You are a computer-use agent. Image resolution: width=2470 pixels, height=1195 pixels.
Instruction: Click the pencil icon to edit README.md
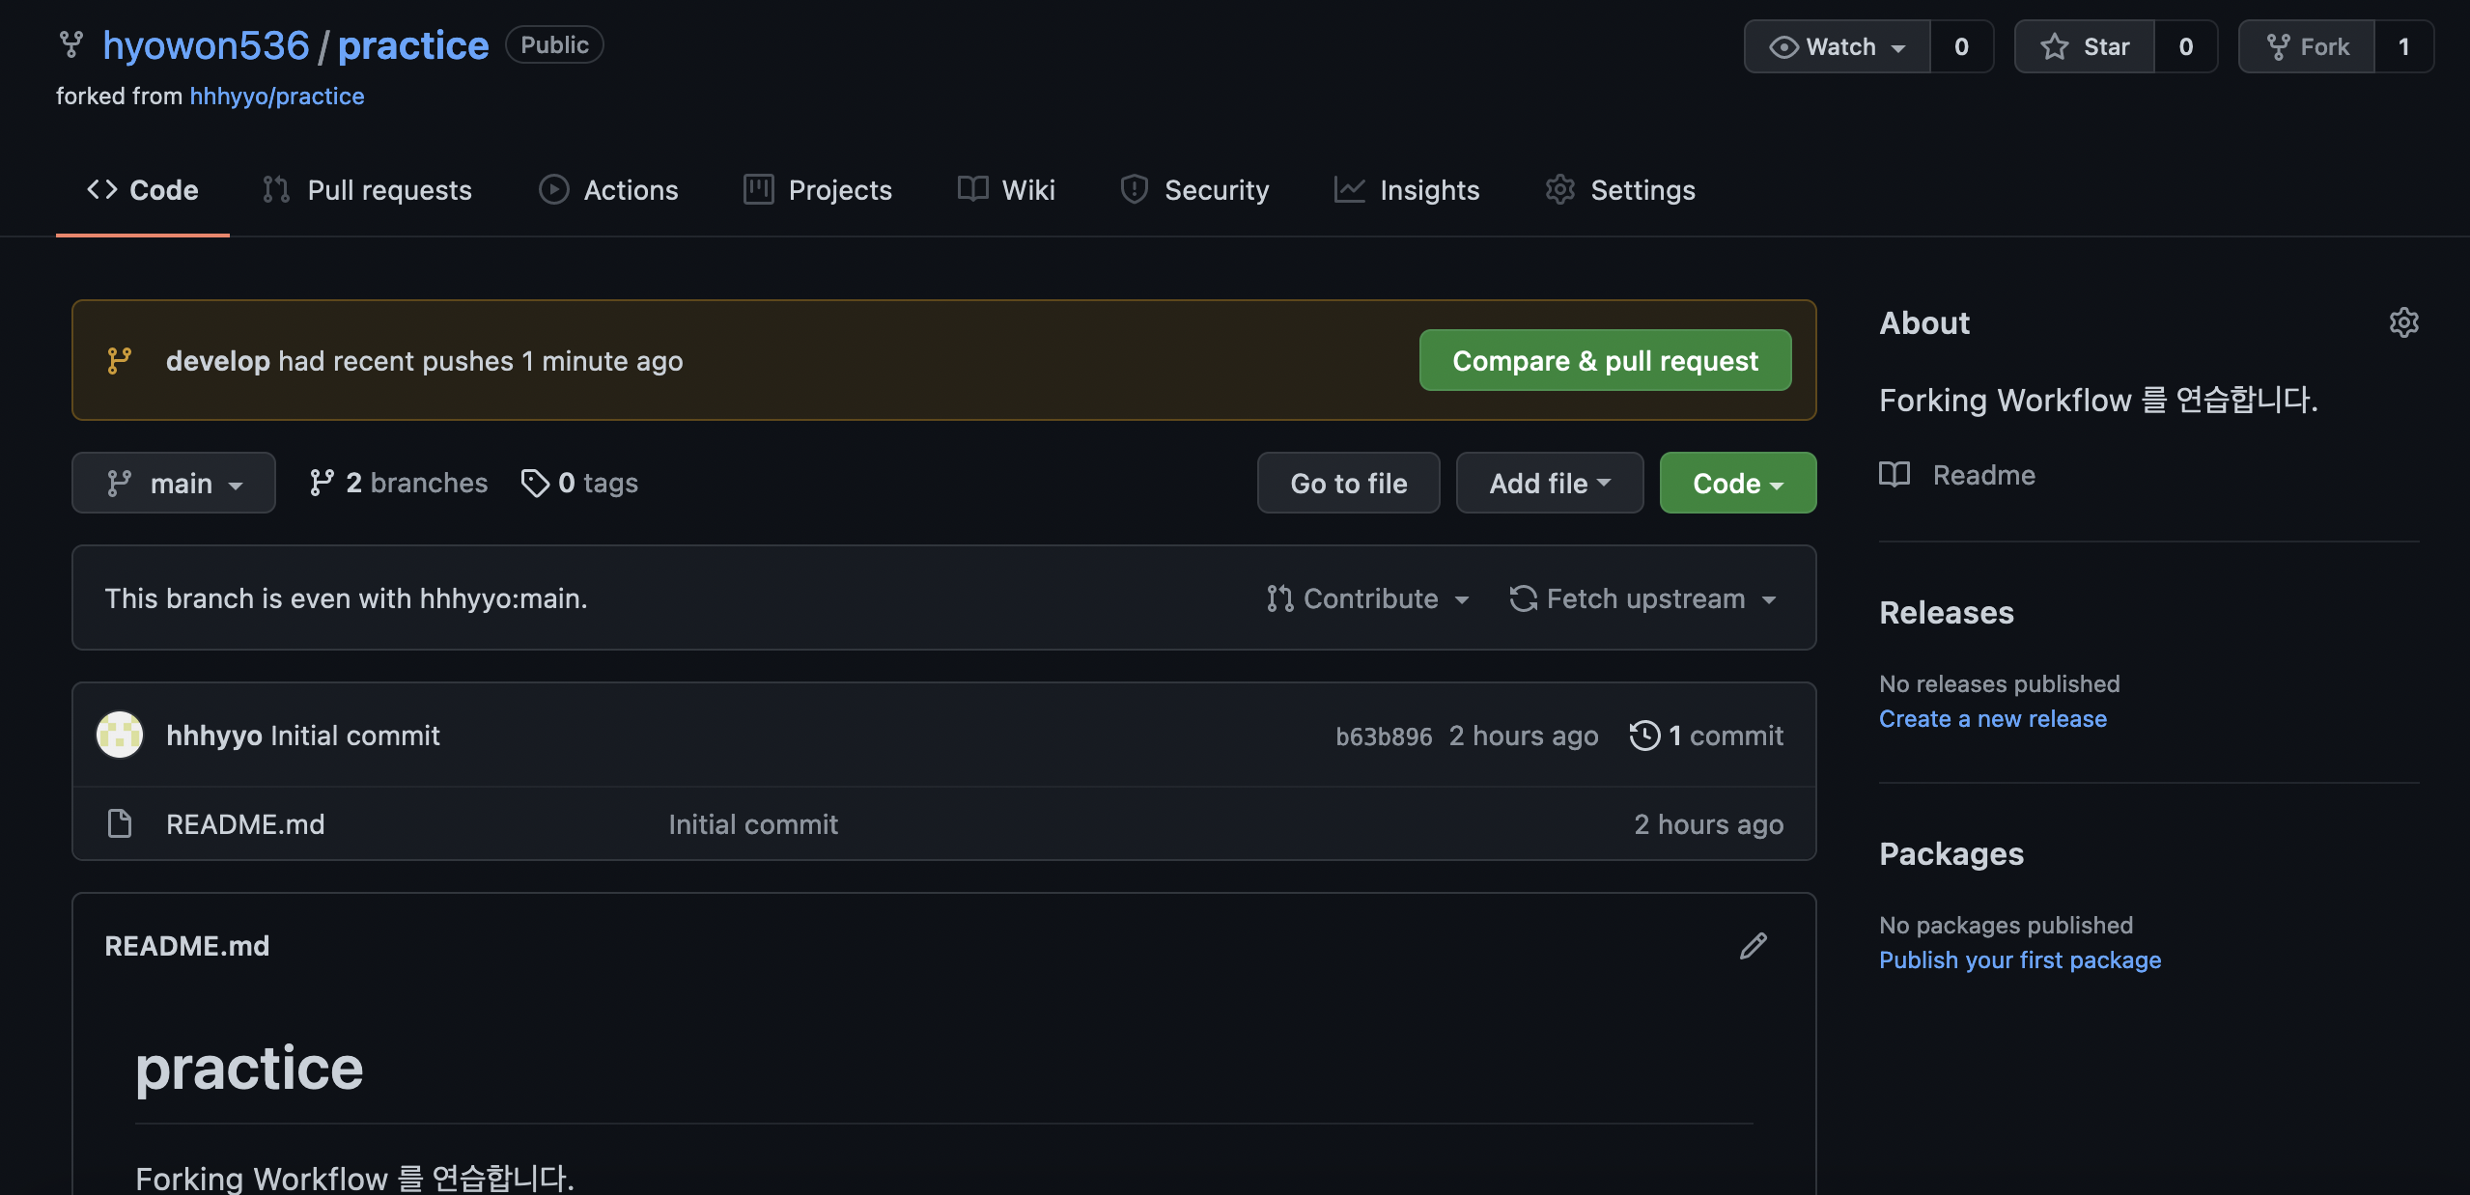coord(1752,946)
